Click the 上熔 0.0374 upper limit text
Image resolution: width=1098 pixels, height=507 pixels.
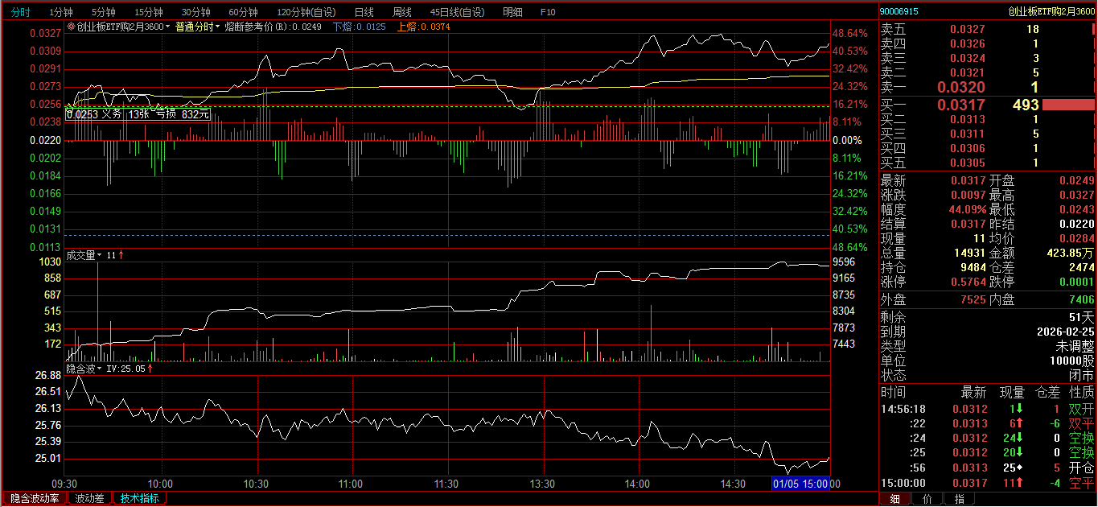coord(424,27)
